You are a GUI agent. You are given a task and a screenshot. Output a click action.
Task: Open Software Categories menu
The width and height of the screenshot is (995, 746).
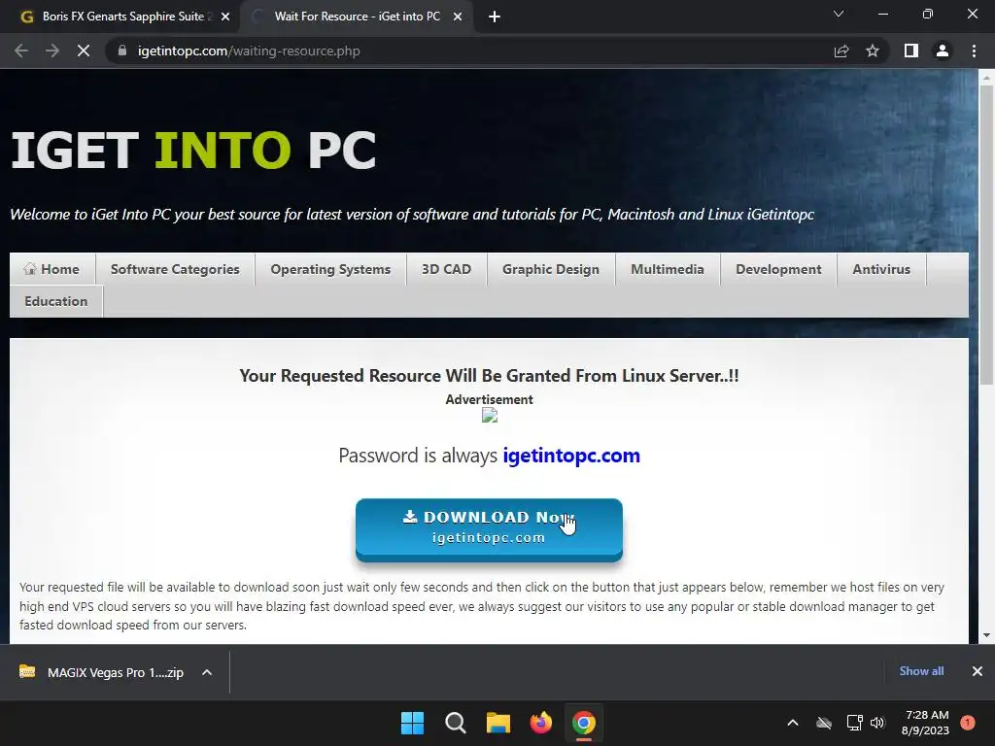[x=175, y=269]
